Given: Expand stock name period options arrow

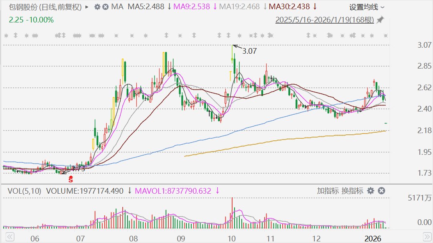Looking at the screenshot, I should coord(87,7).
